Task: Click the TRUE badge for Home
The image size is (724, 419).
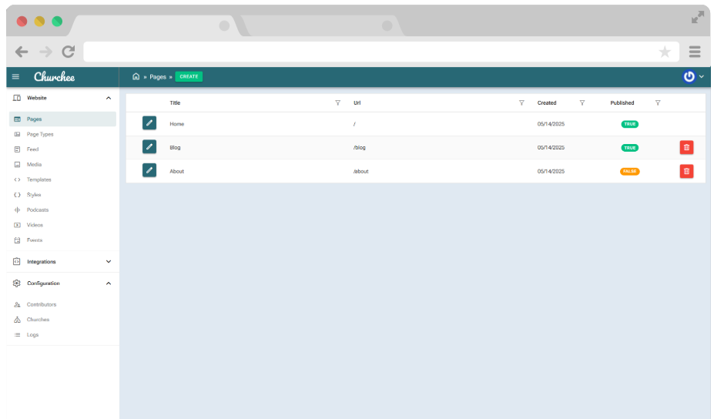Action: pyautogui.click(x=630, y=124)
